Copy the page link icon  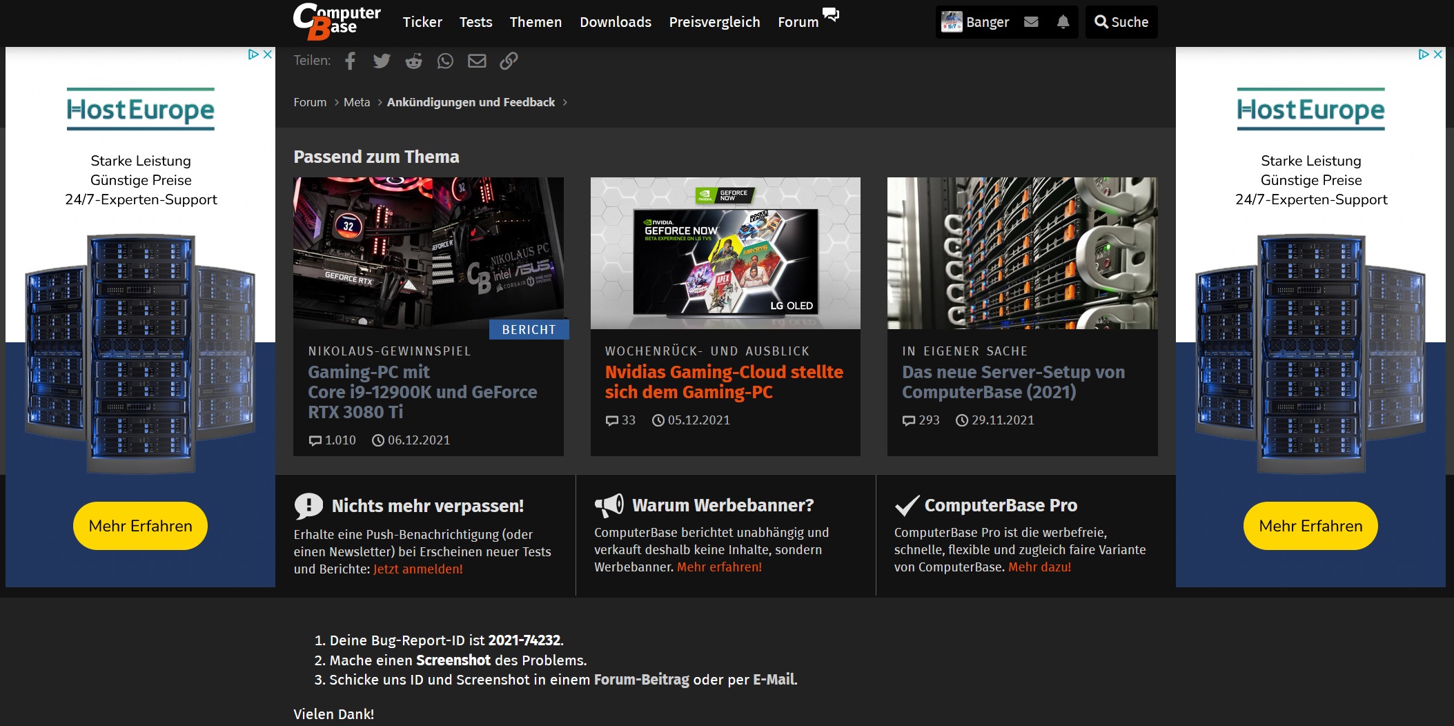tap(509, 61)
